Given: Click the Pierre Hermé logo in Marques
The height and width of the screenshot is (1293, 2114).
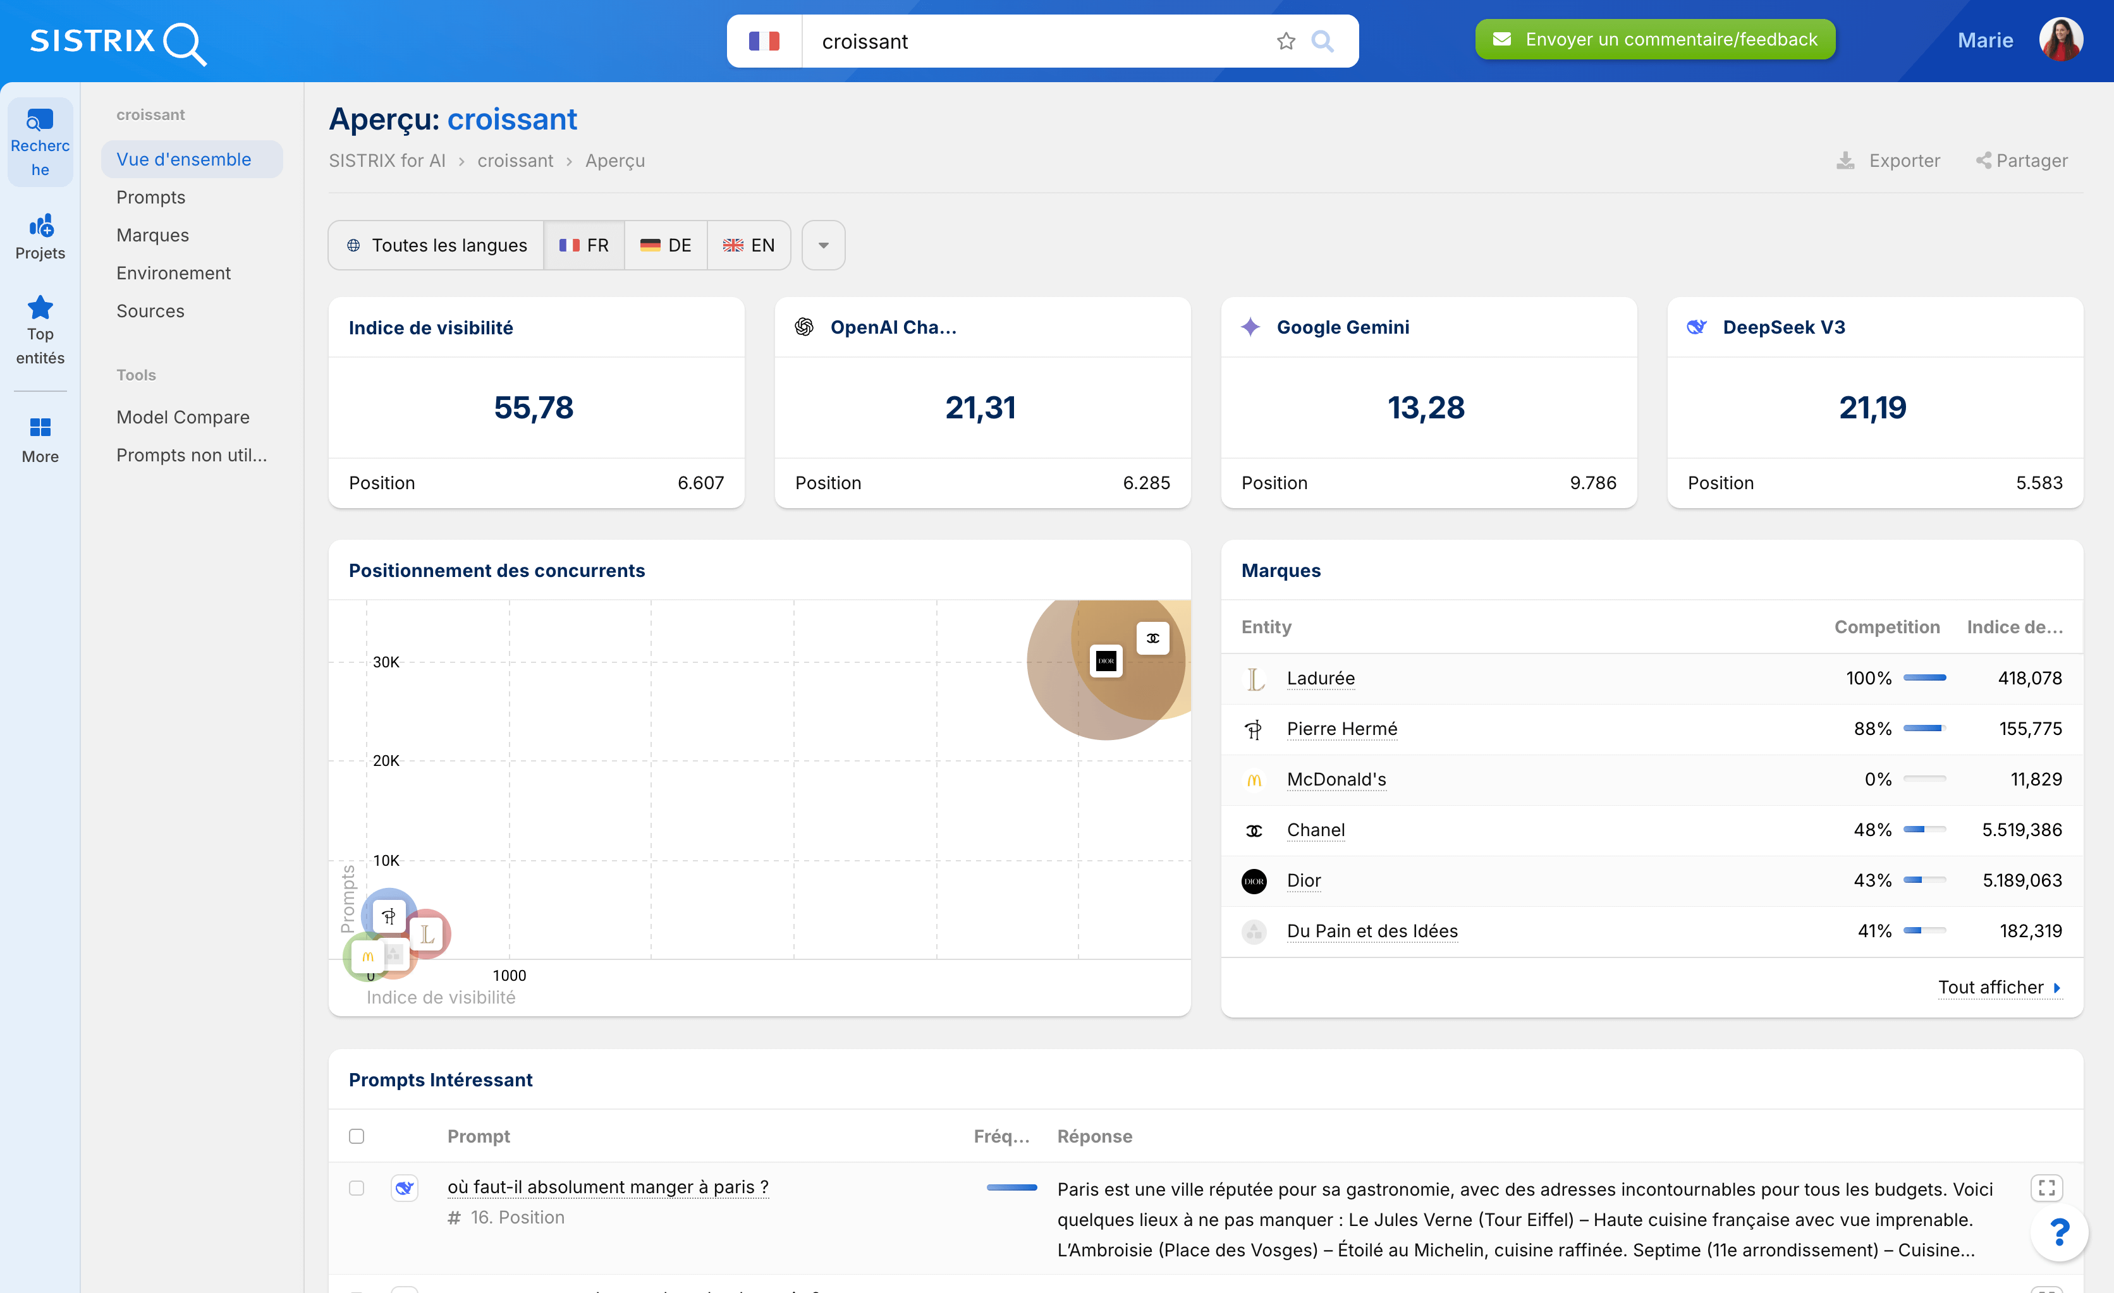Looking at the screenshot, I should pyautogui.click(x=1254, y=730).
